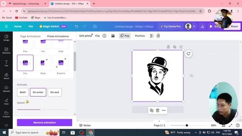Open the Notes panel

pyautogui.click(x=85, y=125)
